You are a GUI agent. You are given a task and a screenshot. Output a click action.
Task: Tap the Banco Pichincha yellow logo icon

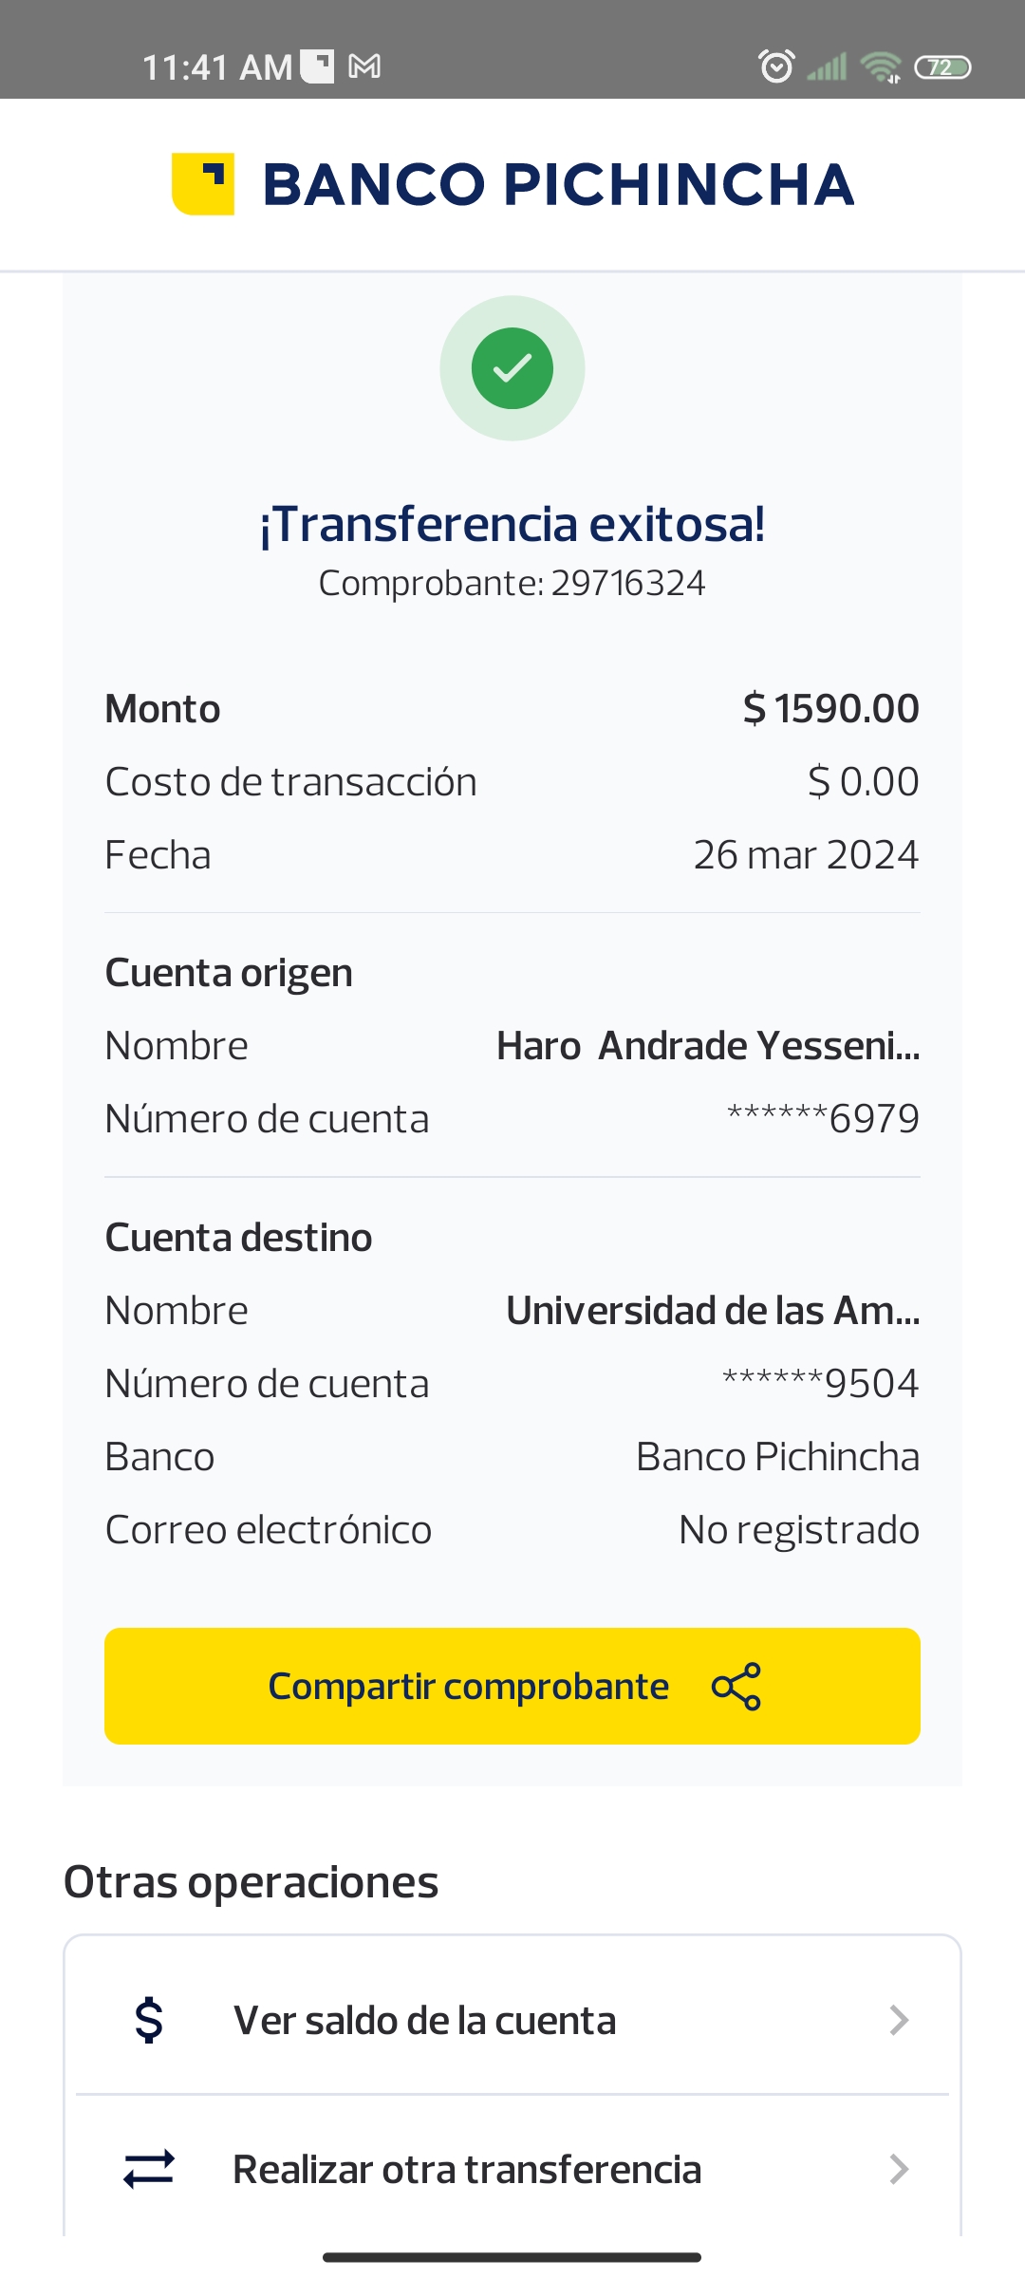(x=203, y=184)
